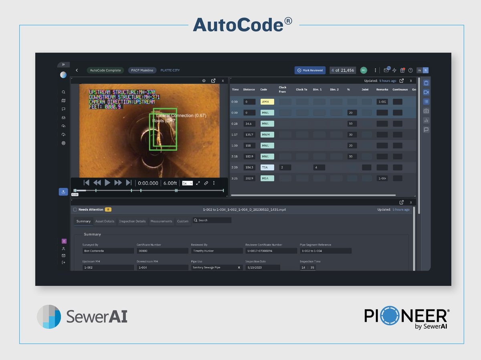The image size is (481, 360).
Task: Open the inbox tray icon in left sidebar
Action: 63,118
